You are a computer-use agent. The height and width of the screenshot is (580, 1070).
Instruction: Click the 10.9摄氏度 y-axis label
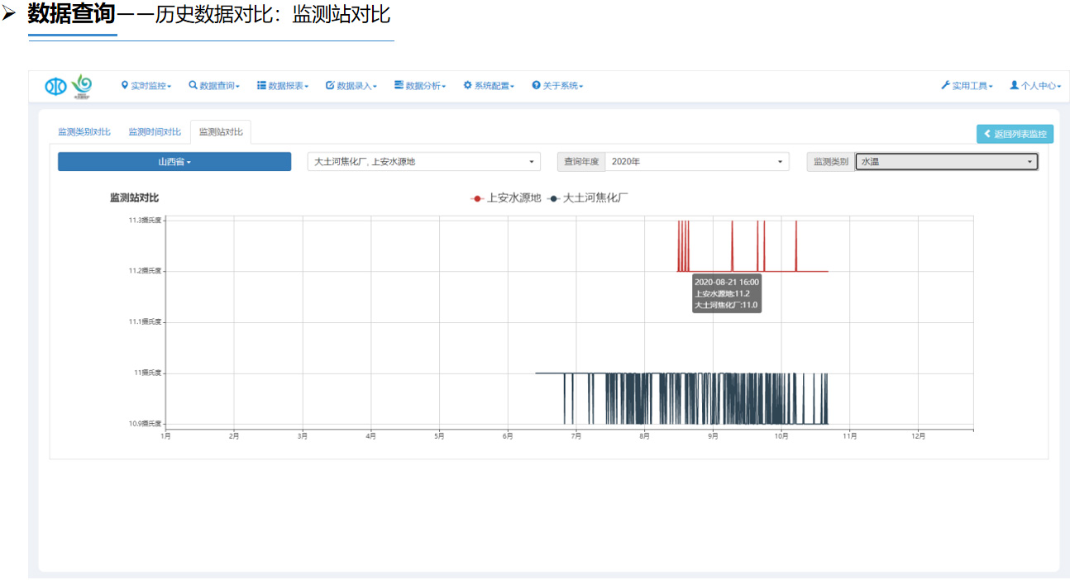(x=145, y=424)
